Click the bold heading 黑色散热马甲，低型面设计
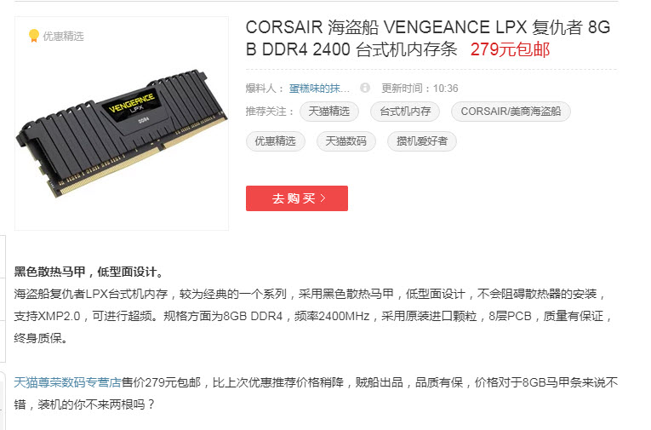Viewport: 651px width, 430px height. tap(89, 272)
